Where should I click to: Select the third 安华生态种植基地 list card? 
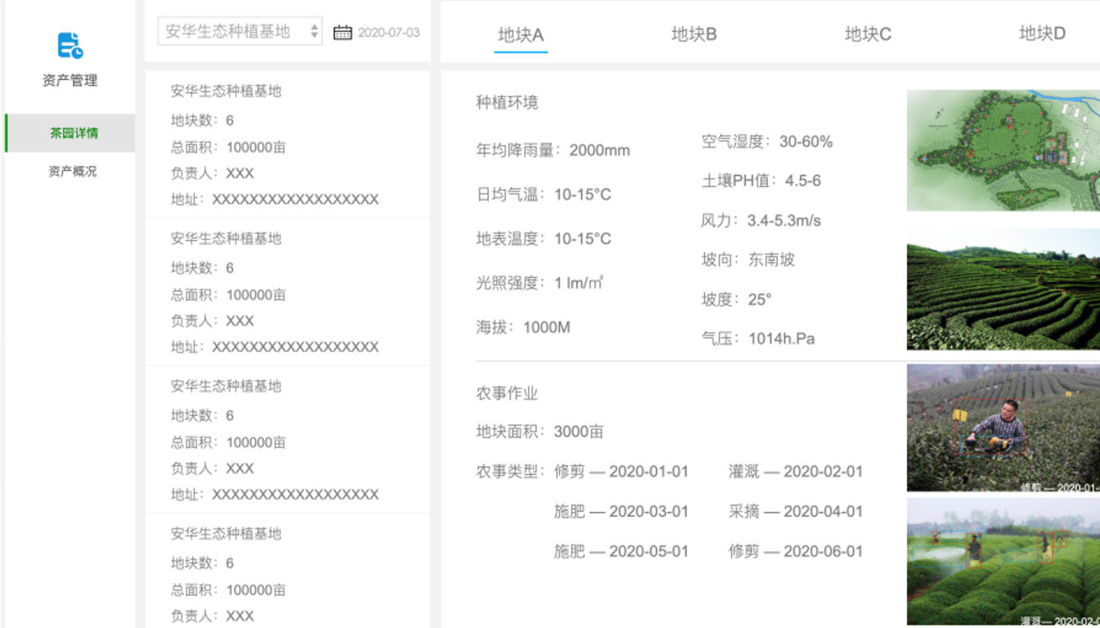click(288, 440)
